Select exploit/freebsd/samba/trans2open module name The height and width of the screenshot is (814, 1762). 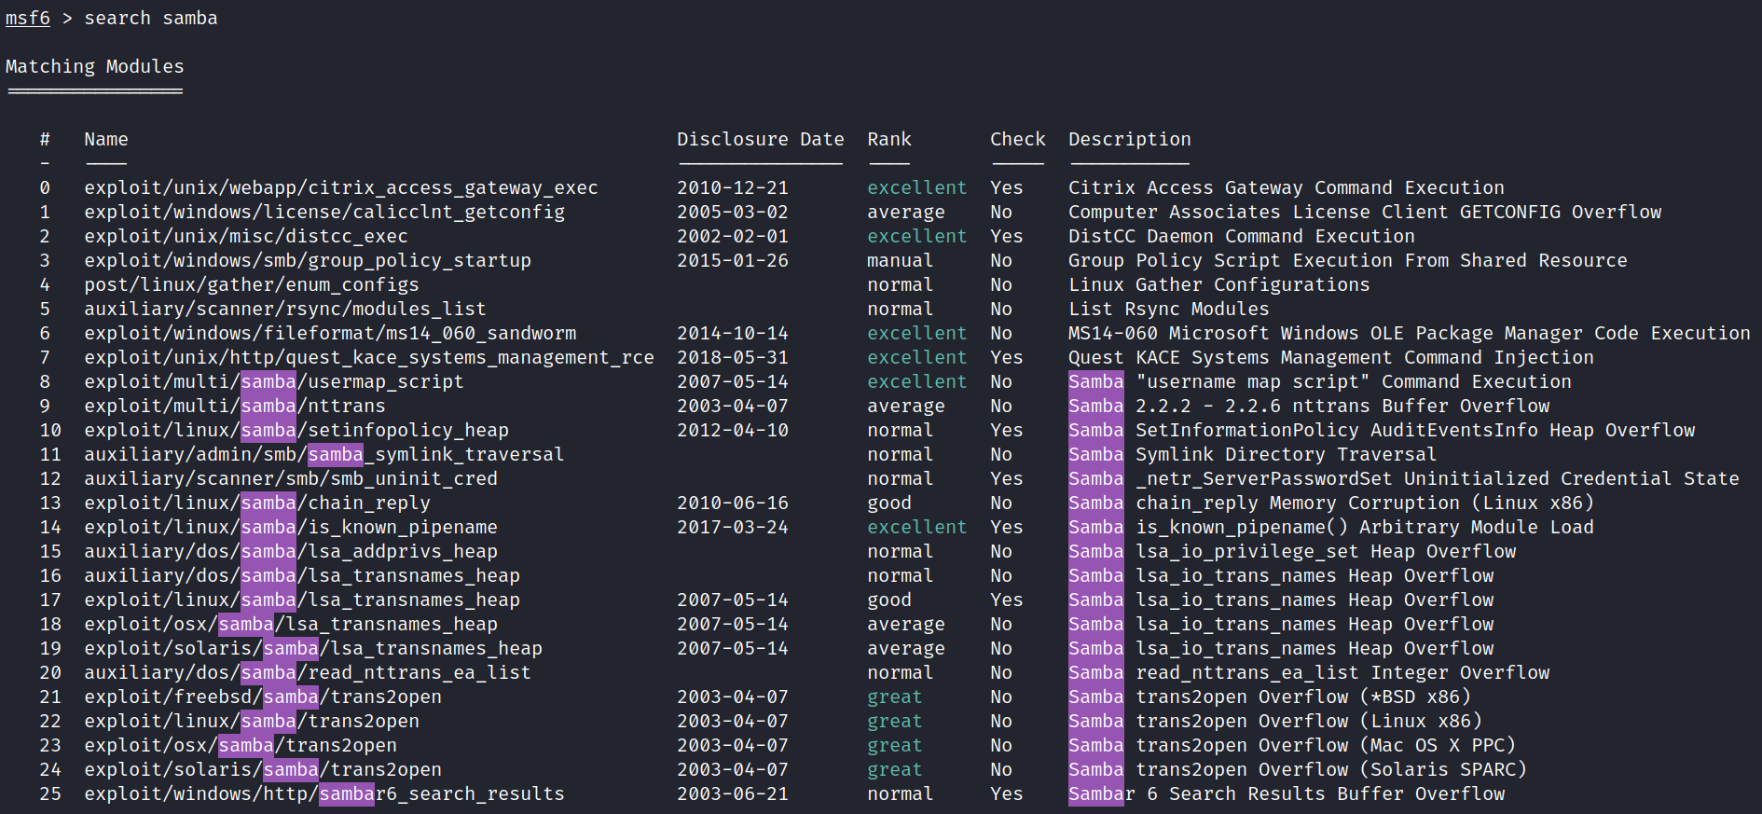coord(263,697)
